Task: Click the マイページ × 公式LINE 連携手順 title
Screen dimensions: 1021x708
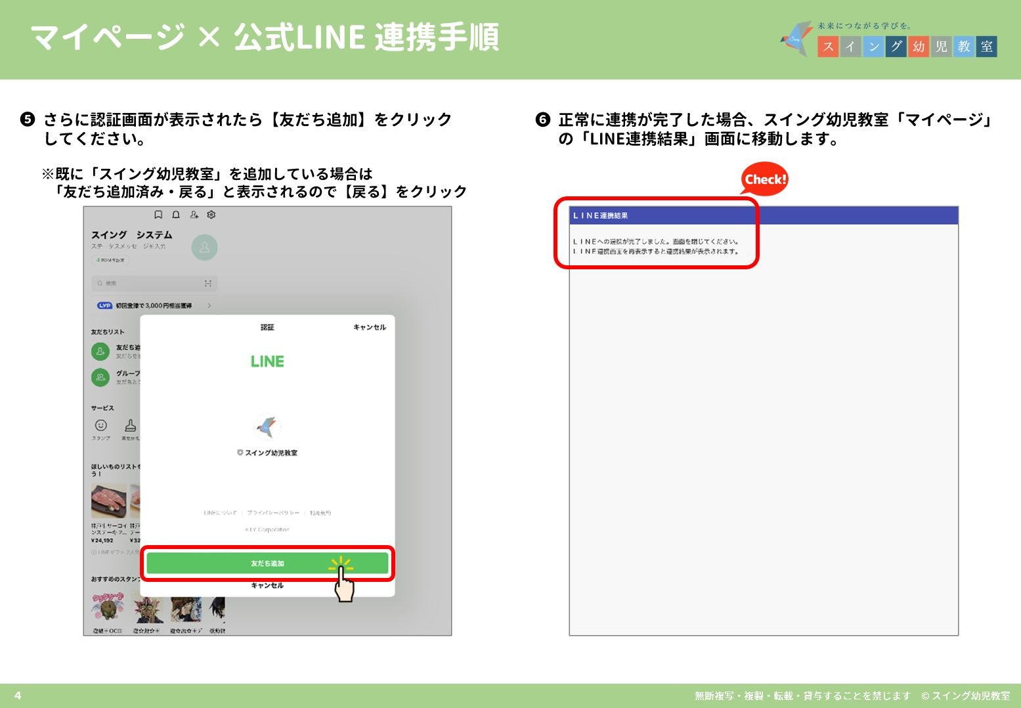Action: click(x=265, y=37)
